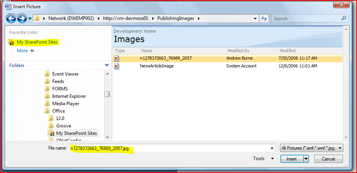Open the Insert button dropdown arrow

(306, 159)
